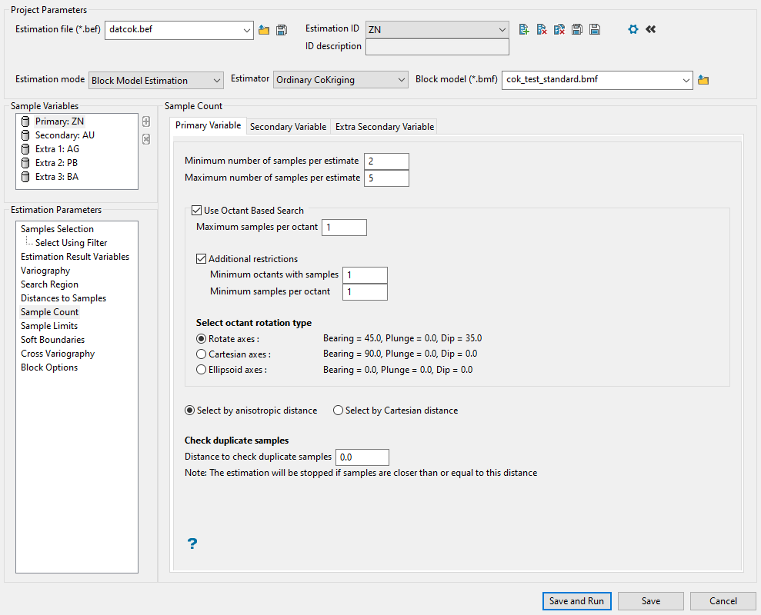Choose Select by Cartesian distance
The height and width of the screenshot is (615, 761).
(x=338, y=411)
